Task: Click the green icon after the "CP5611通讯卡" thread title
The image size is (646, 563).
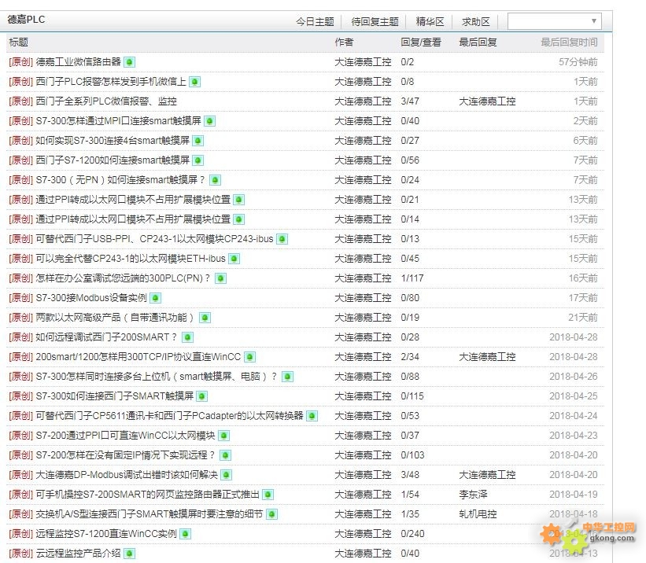Action: point(312,416)
